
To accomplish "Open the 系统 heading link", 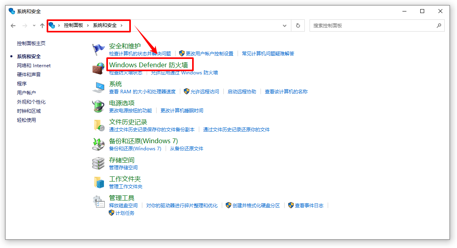I will (115, 84).
